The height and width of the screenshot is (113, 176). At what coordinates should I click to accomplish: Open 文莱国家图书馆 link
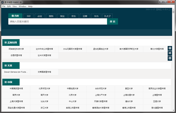coord(45,72)
